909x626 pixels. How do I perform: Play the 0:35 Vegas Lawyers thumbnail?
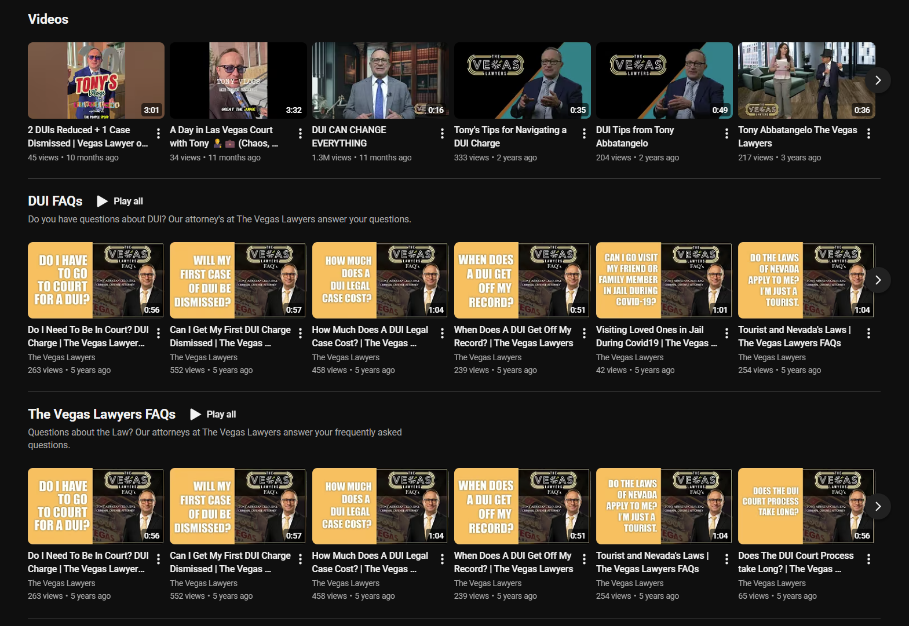tap(522, 80)
